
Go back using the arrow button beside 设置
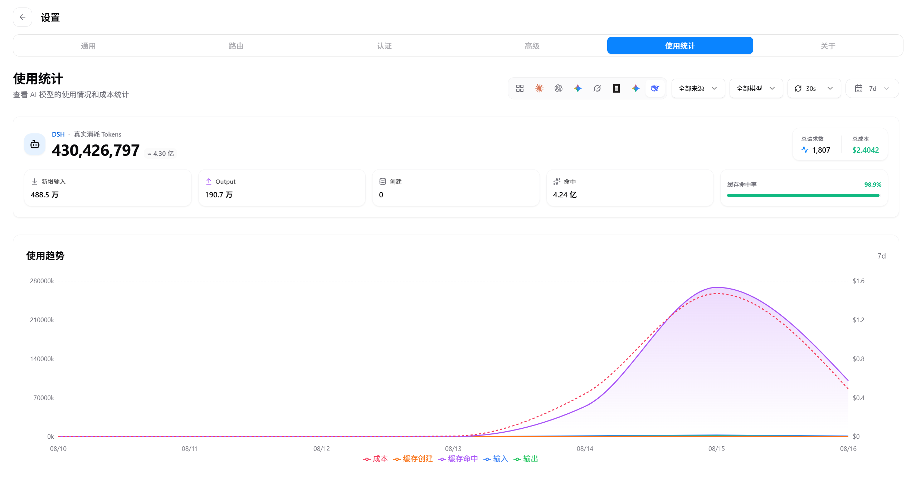pos(23,17)
